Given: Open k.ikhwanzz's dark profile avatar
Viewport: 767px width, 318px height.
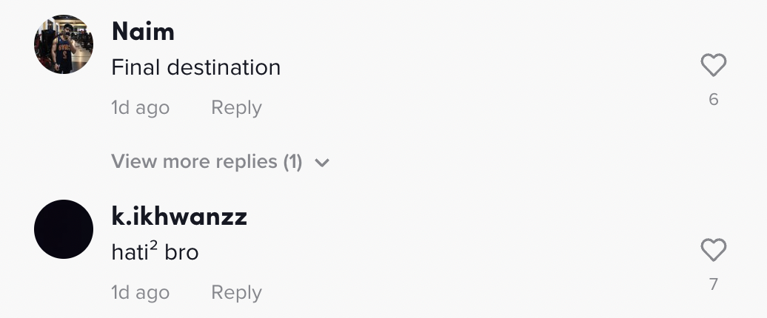Looking at the screenshot, I should coord(64,229).
